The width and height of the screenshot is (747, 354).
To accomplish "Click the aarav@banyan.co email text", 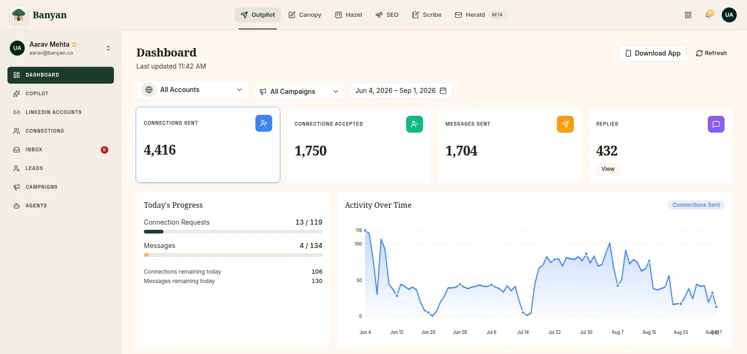I will [x=51, y=53].
